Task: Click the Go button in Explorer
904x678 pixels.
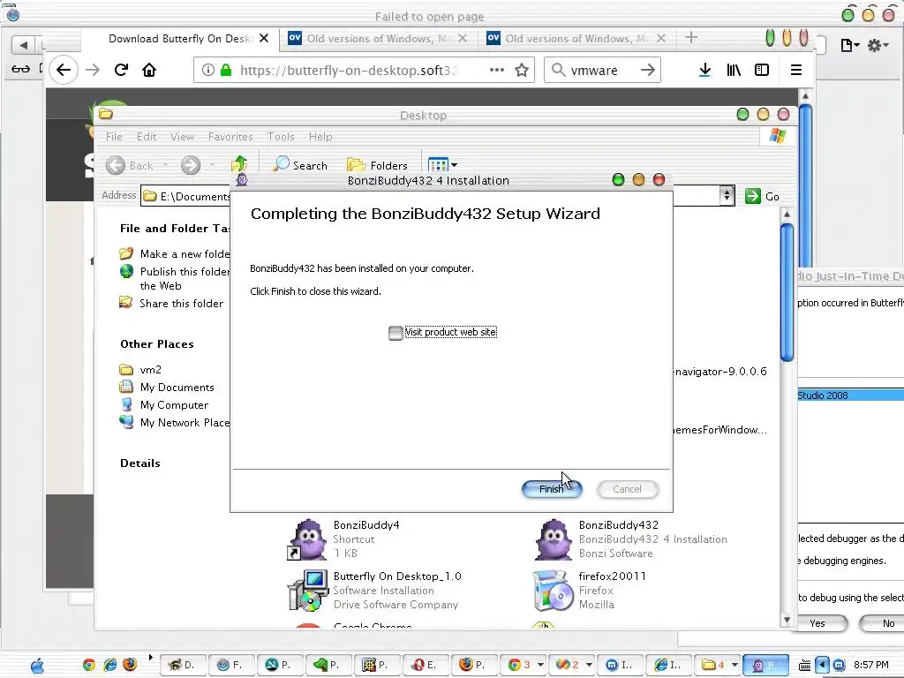Action: (x=762, y=196)
